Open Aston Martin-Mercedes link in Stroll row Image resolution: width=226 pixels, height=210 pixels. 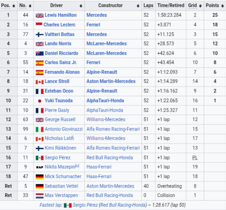[111, 81]
